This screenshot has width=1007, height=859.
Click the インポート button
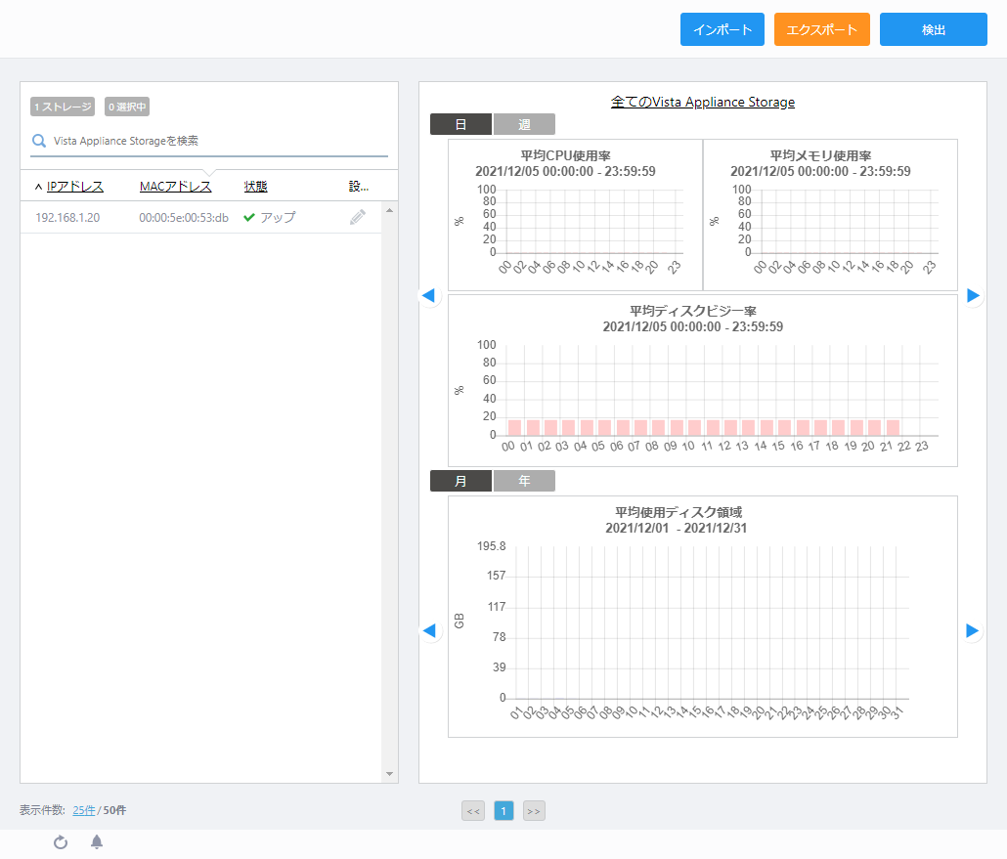[x=722, y=29]
